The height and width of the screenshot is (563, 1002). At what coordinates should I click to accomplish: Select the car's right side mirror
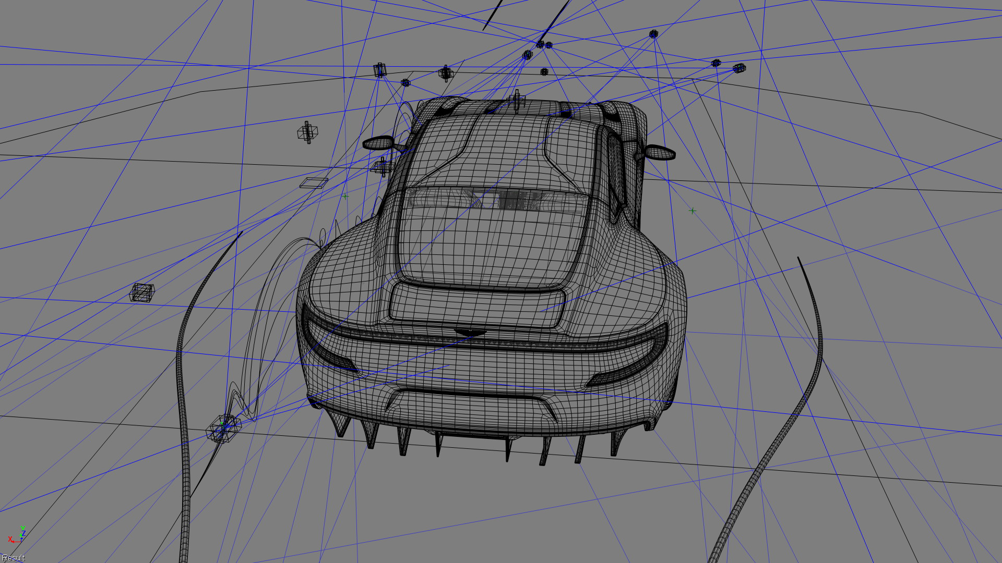(660, 152)
